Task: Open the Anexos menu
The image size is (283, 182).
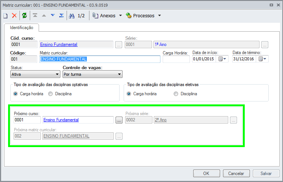Action: point(107,16)
